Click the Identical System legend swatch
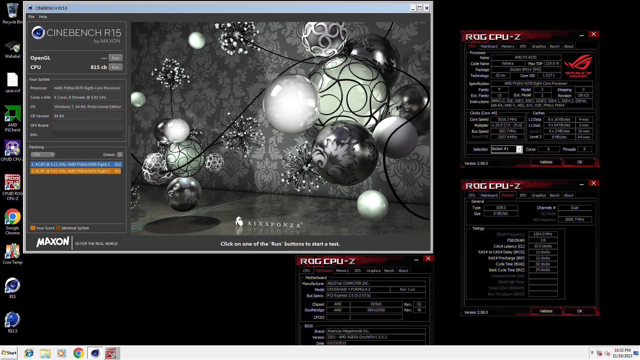Screen dimensions: 640x360 click(58, 228)
